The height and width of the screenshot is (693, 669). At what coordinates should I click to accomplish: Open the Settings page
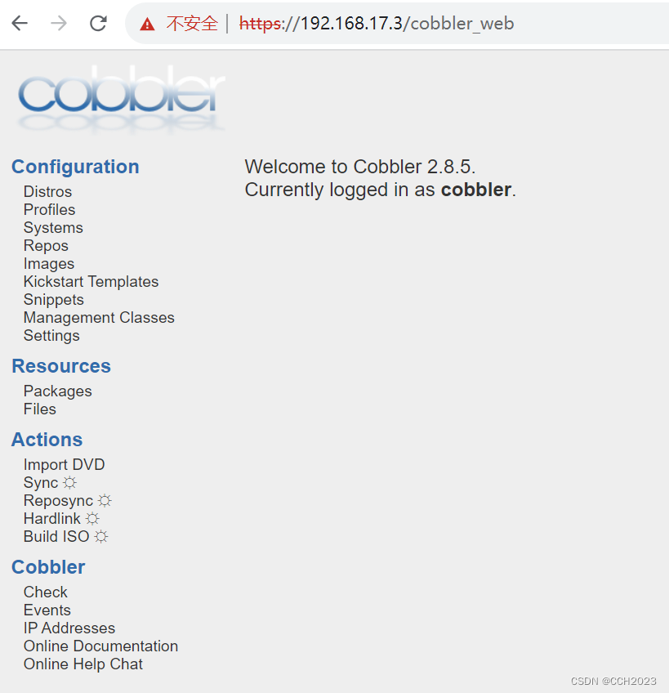[x=51, y=335]
